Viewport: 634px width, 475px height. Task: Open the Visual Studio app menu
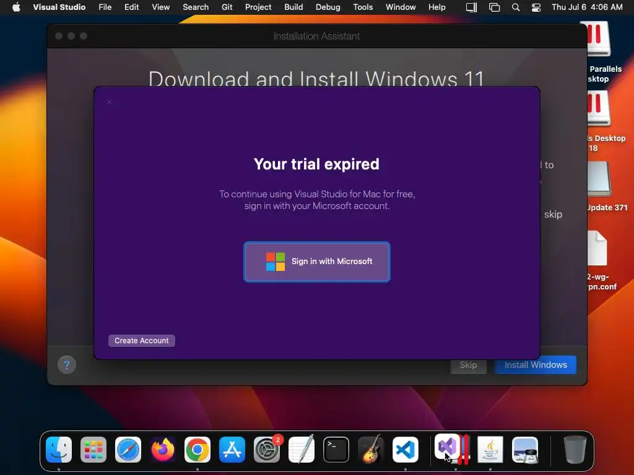coord(59,7)
